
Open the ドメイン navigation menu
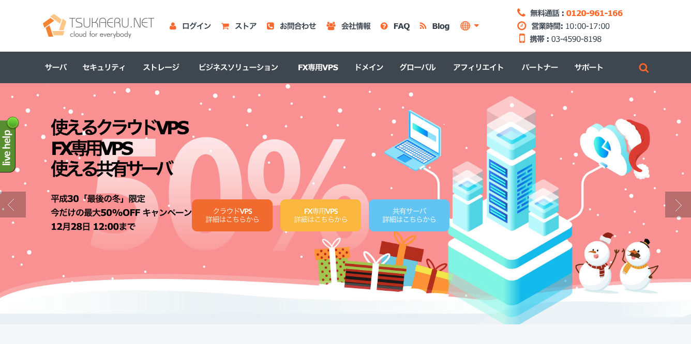369,67
